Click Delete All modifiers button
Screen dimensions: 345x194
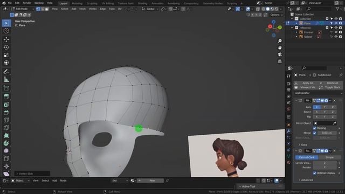(330, 83)
